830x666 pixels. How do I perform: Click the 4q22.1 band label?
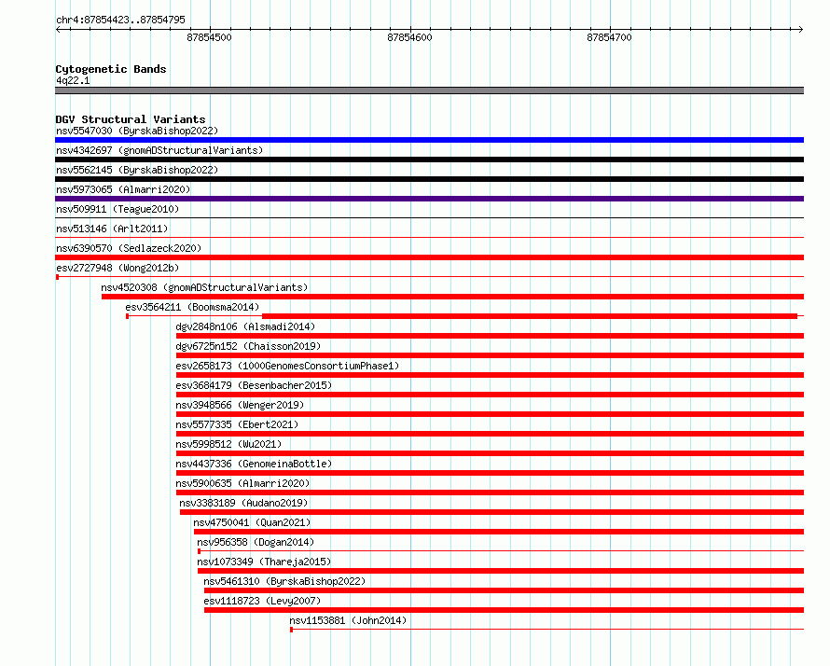point(73,80)
